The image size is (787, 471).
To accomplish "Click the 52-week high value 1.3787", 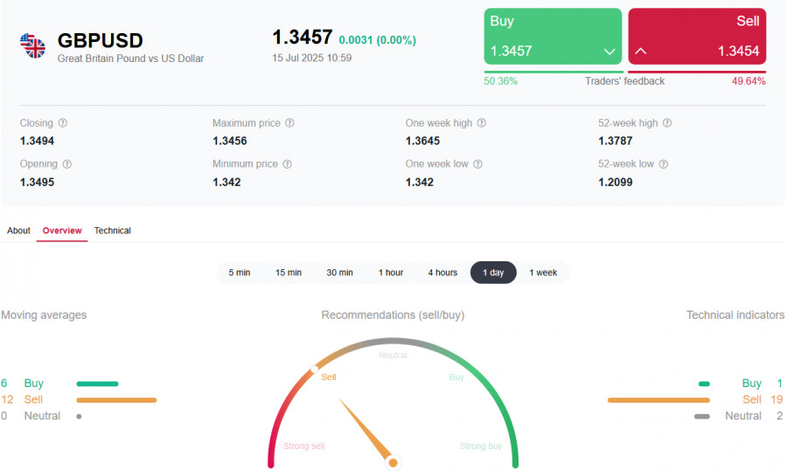I will (x=616, y=141).
